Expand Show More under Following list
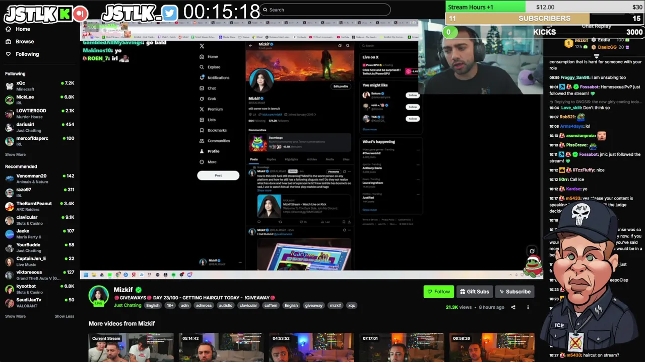645x362 pixels. coord(15,154)
